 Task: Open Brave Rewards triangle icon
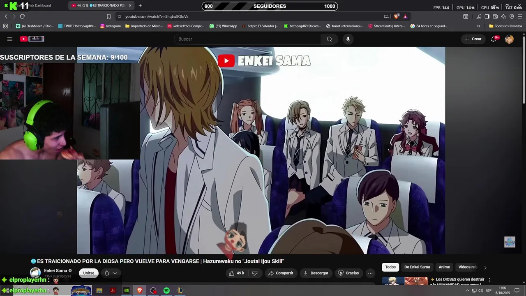pos(405,16)
